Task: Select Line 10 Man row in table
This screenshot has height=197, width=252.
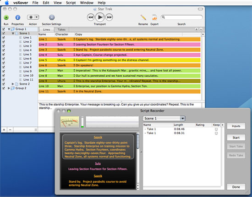Action: coord(120,86)
